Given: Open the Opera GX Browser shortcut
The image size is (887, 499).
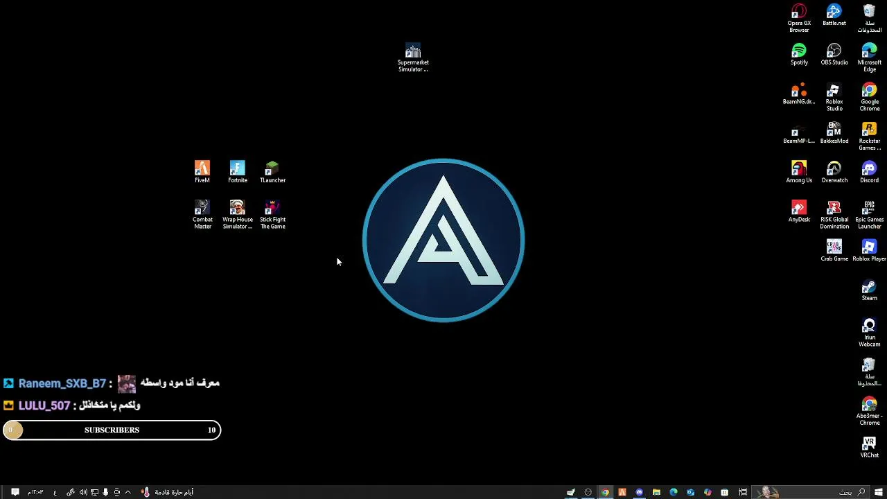Looking at the screenshot, I should (799, 18).
